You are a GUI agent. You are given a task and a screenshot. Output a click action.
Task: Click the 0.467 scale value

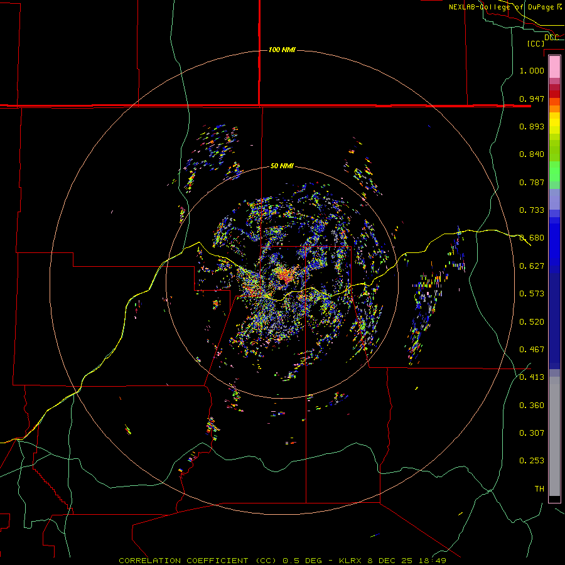point(532,350)
